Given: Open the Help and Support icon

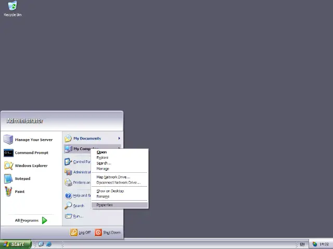Looking at the screenshot, I should point(68,195).
